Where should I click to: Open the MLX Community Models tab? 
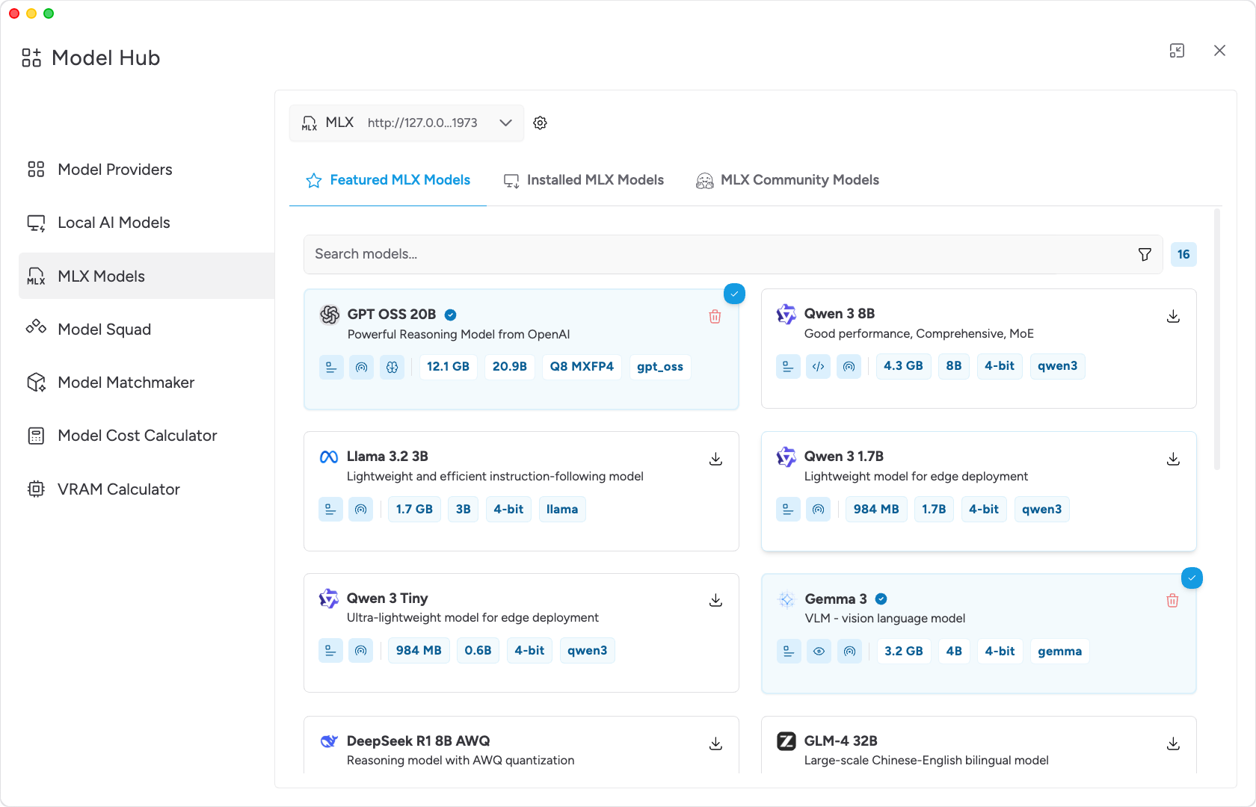click(787, 180)
